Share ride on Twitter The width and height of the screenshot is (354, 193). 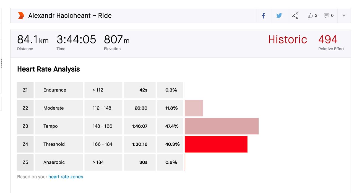tap(279, 16)
